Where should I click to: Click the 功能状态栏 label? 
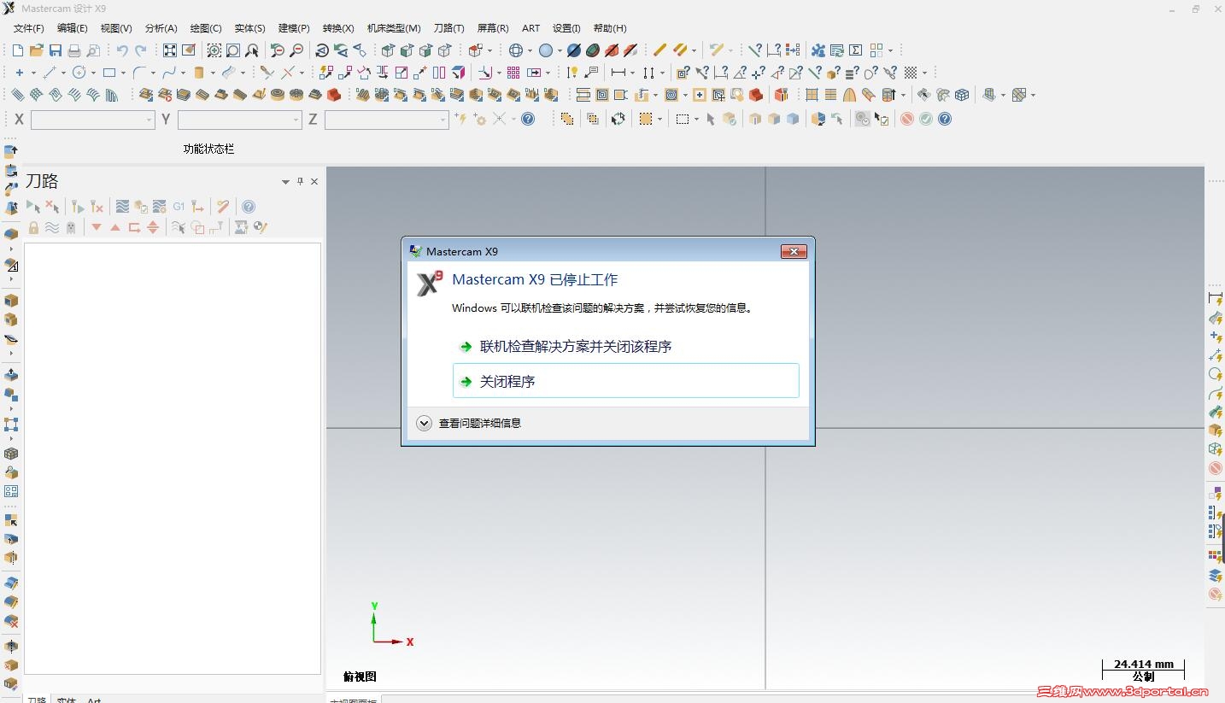(208, 149)
